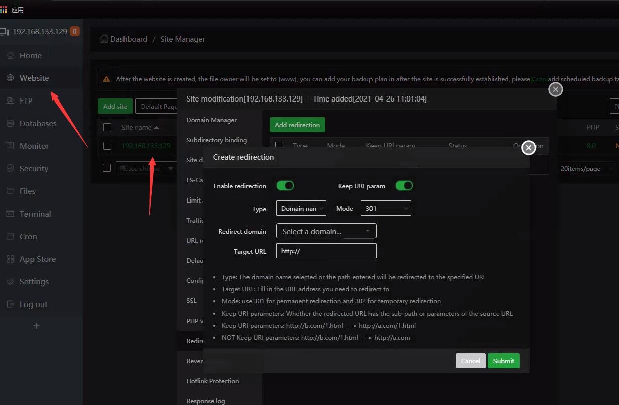Open the redirection Type dropdown
The image size is (619, 405).
301,208
